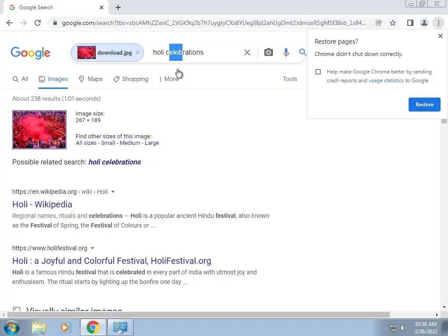448x336 pixels.
Task: Select the Images tab
Action: click(x=53, y=79)
